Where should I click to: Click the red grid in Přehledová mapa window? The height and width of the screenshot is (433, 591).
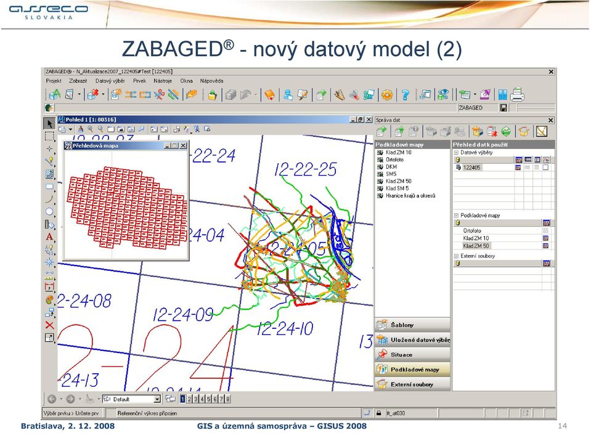[x=127, y=208]
